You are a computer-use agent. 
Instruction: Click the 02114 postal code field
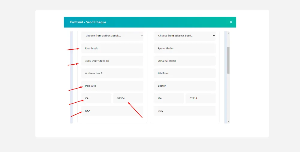coord(201,98)
